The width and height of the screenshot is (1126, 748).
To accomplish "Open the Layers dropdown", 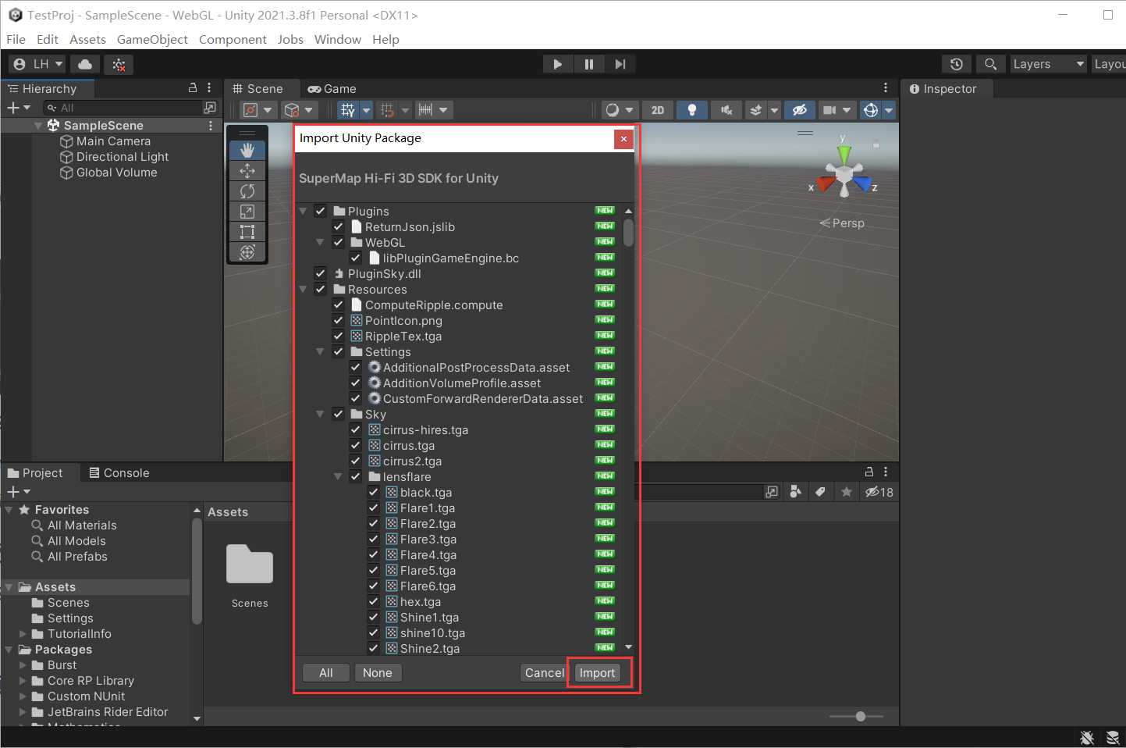I will coord(1049,64).
